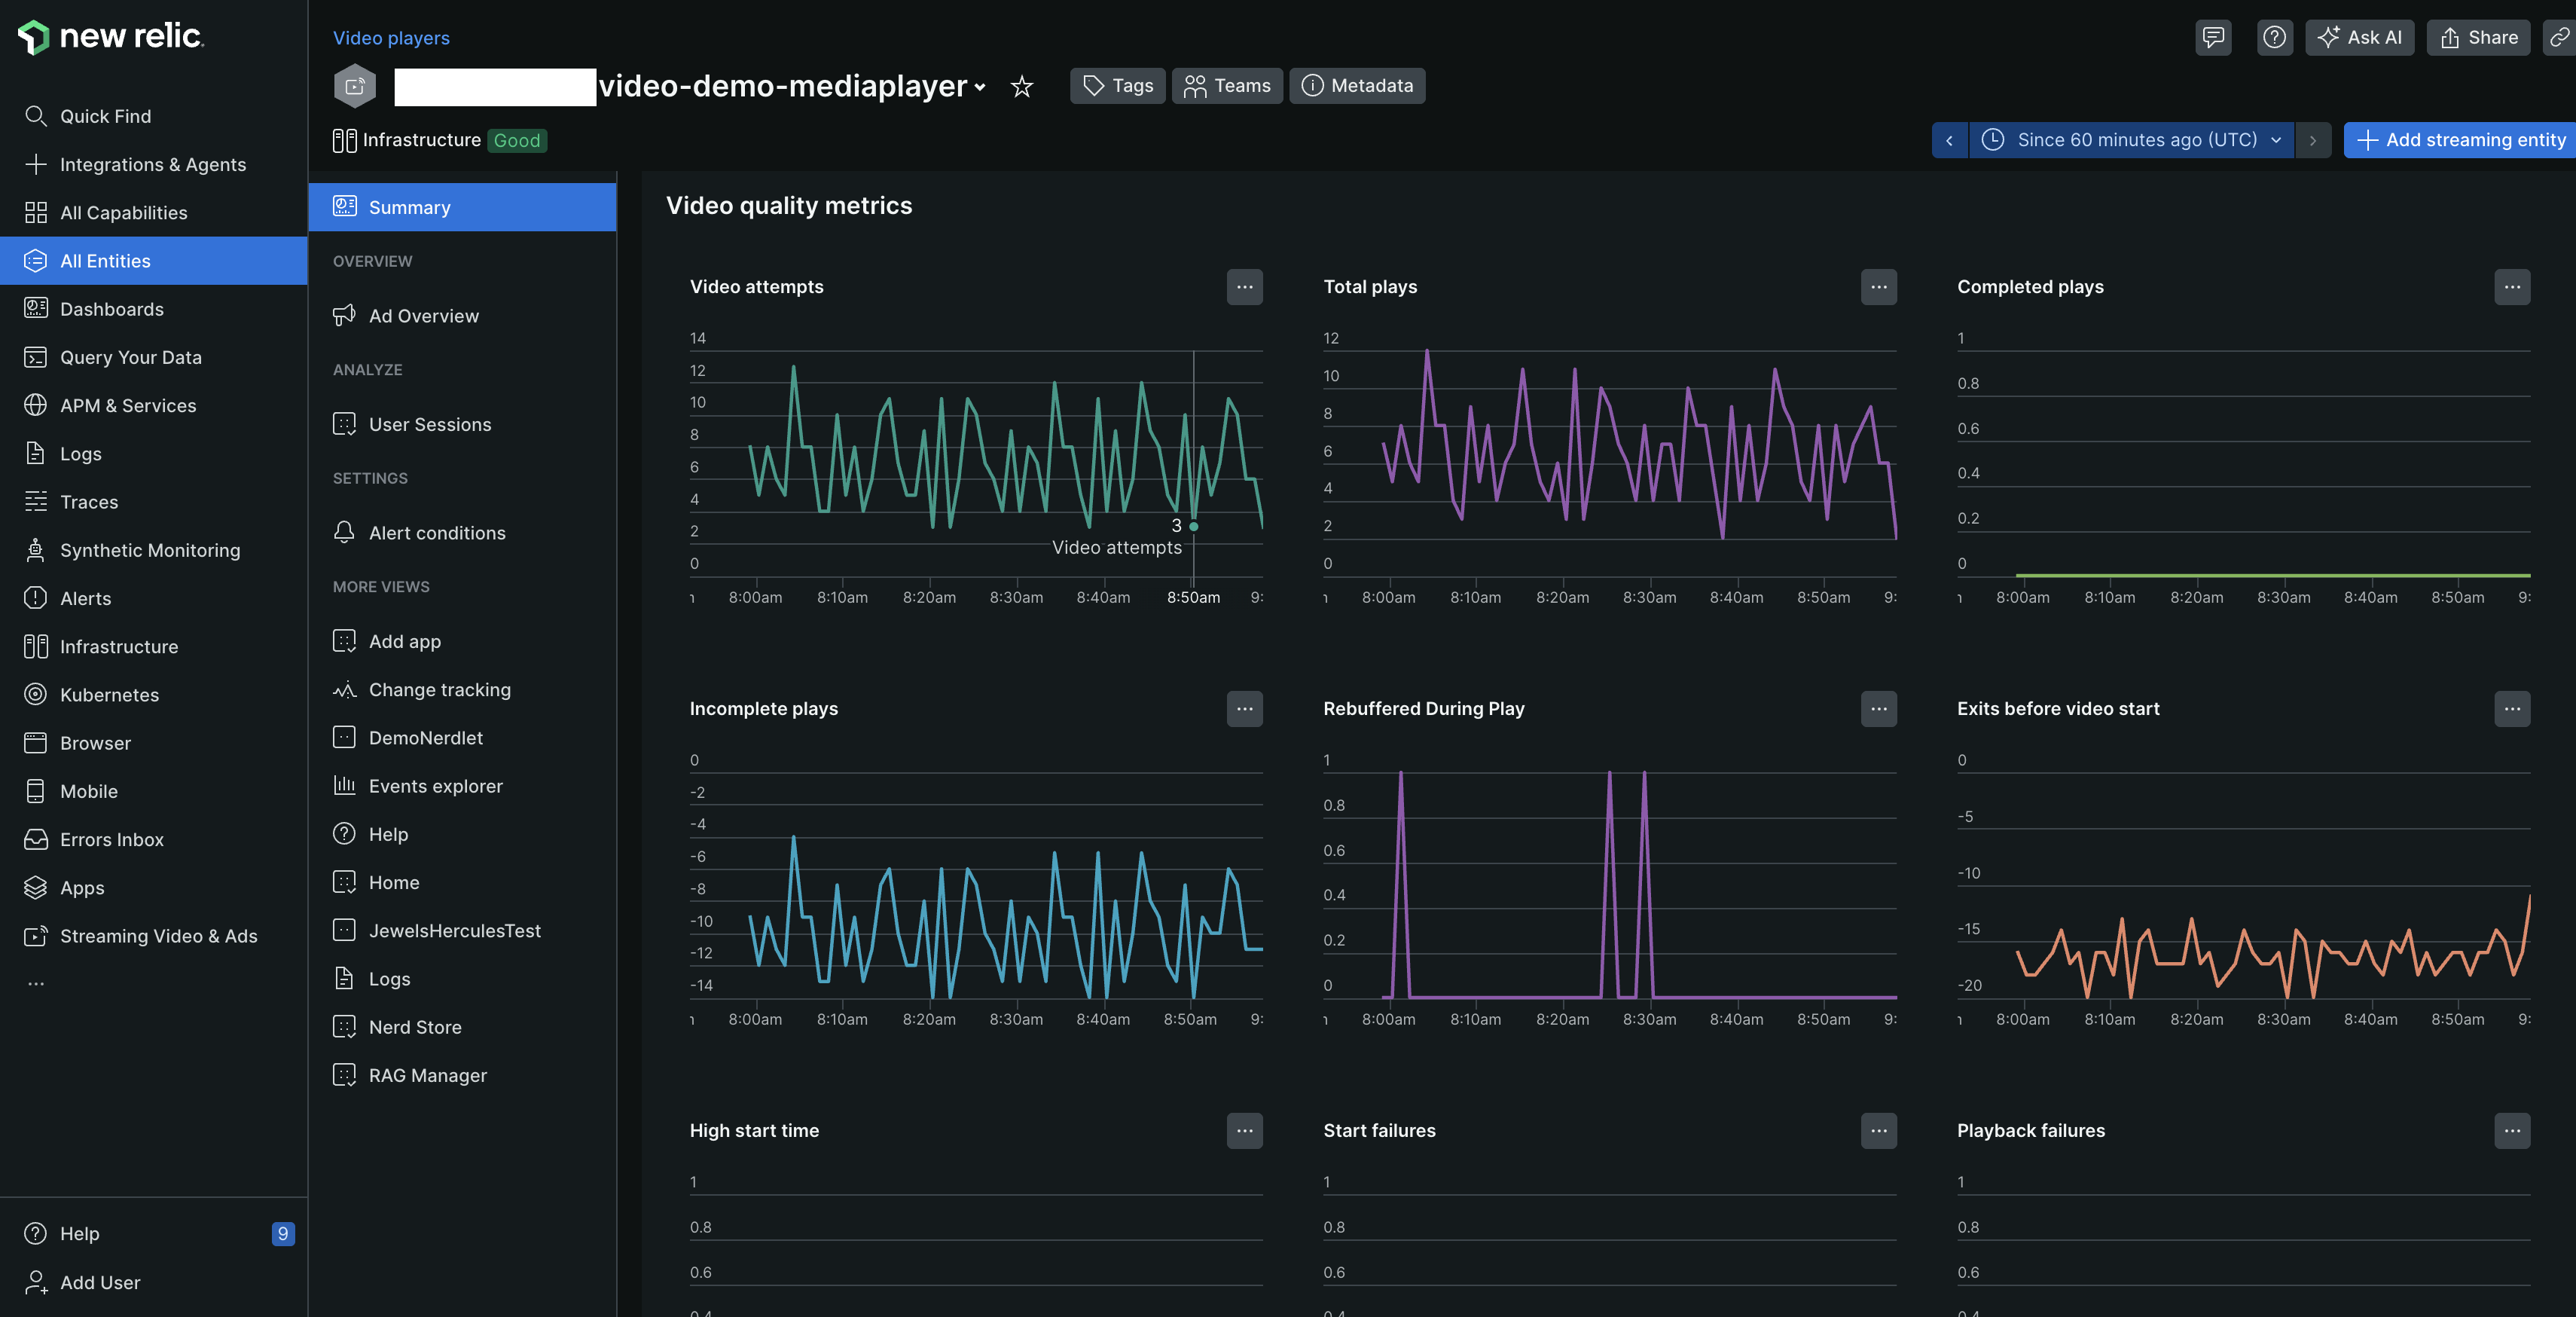The height and width of the screenshot is (1317, 2576).
Task: Click the help question mark icon top right
Action: 2274,38
